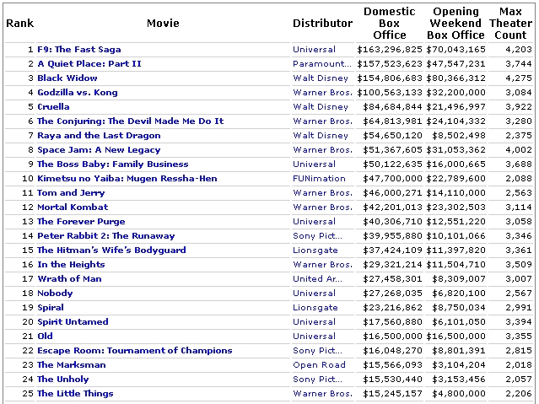
Task: Open Sony Pict... link in The Unholy row
Action: pos(318,380)
